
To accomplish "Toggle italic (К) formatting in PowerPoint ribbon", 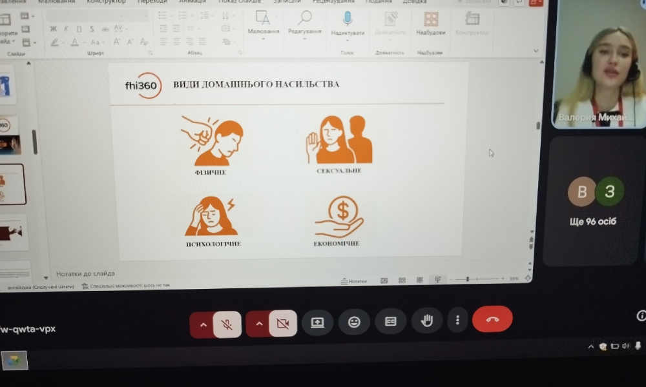I will pyautogui.click(x=66, y=29).
